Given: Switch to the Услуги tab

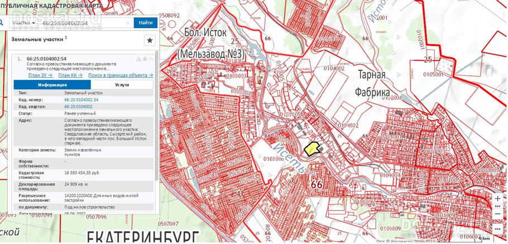Looking at the screenshot, I should point(122,85).
